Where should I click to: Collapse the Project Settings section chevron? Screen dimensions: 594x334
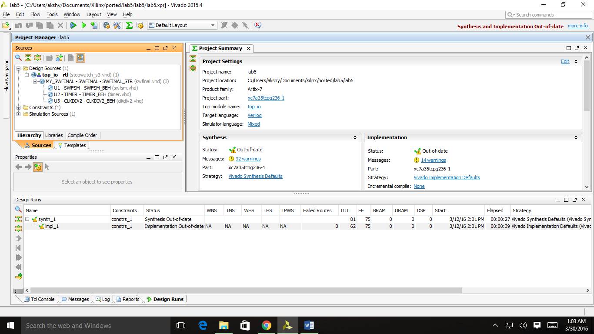[x=576, y=61]
